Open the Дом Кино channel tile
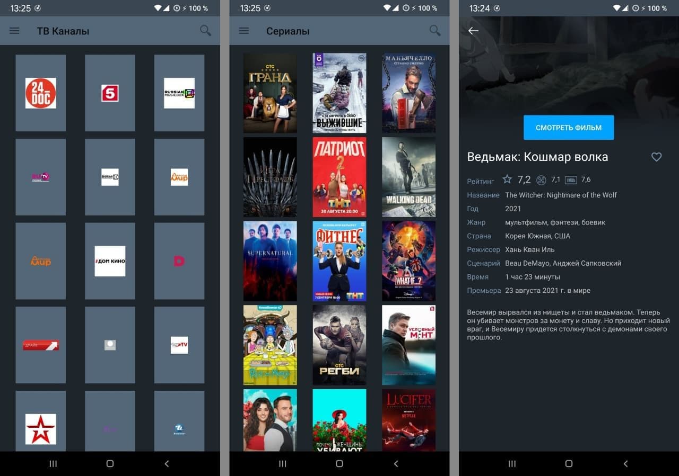This screenshot has height=476, width=679. click(x=110, y=261)
